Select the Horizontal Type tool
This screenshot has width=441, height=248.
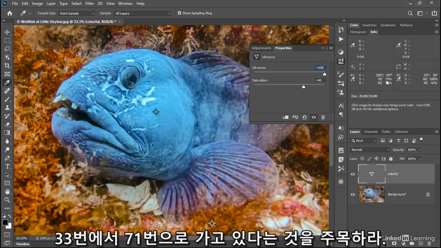(7, 166)
